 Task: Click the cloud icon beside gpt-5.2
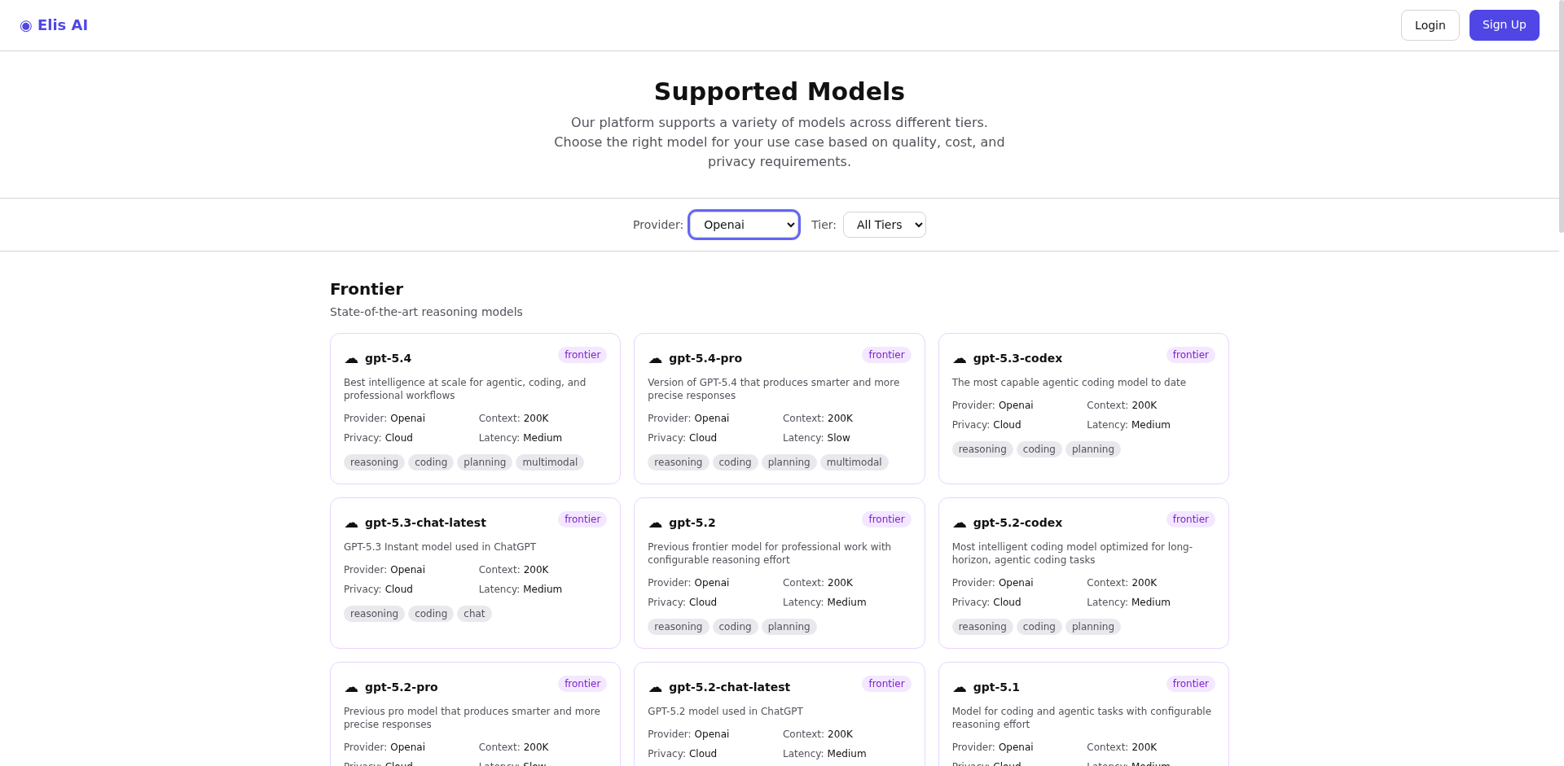coord(655,523)
